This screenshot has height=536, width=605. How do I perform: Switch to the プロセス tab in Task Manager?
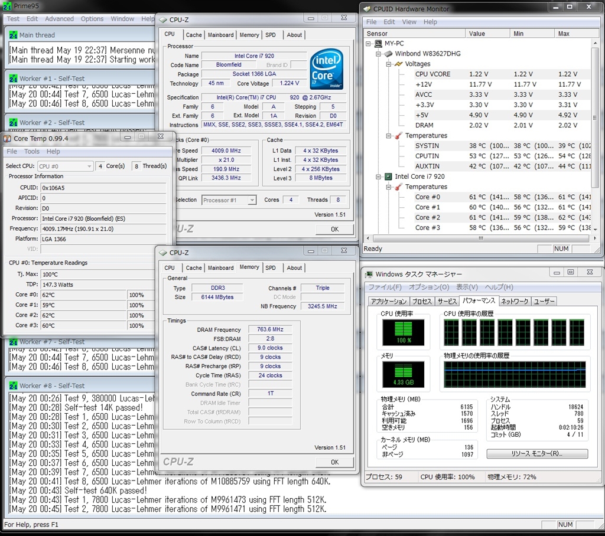coord(422,301)
